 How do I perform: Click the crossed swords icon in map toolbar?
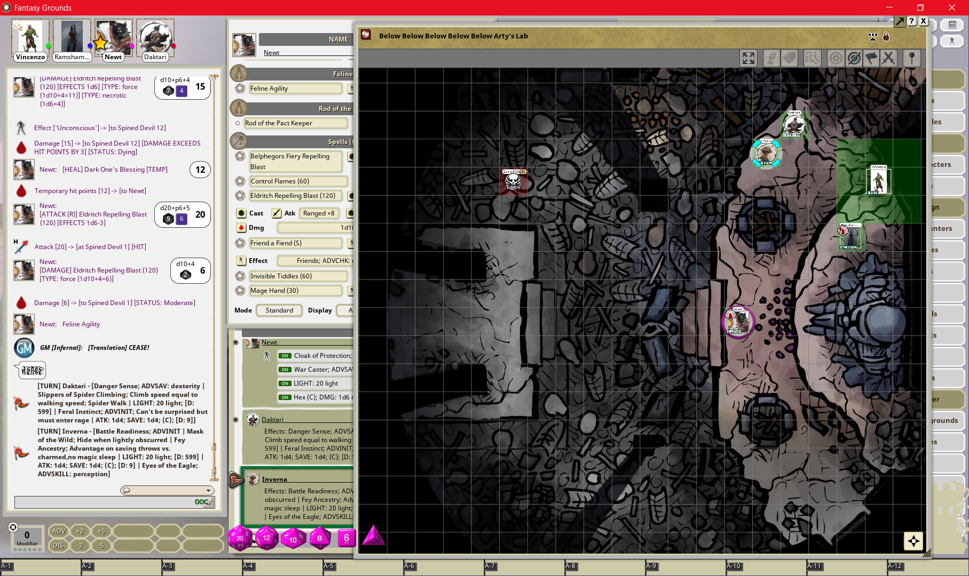888,58
